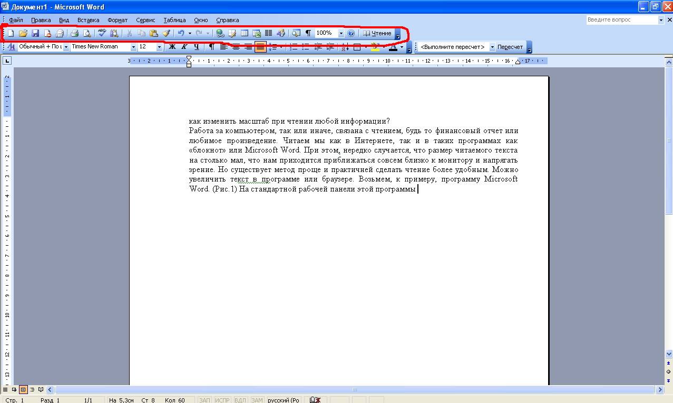Viewport: 673px width, 403px height.
Task: Open the Times New Roman font dropdown
Action: 134,47
